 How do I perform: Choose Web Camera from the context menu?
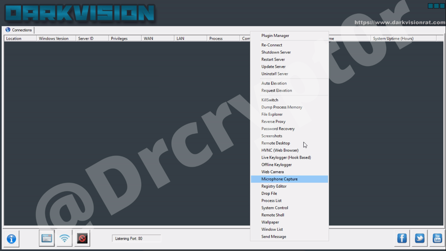289,172
